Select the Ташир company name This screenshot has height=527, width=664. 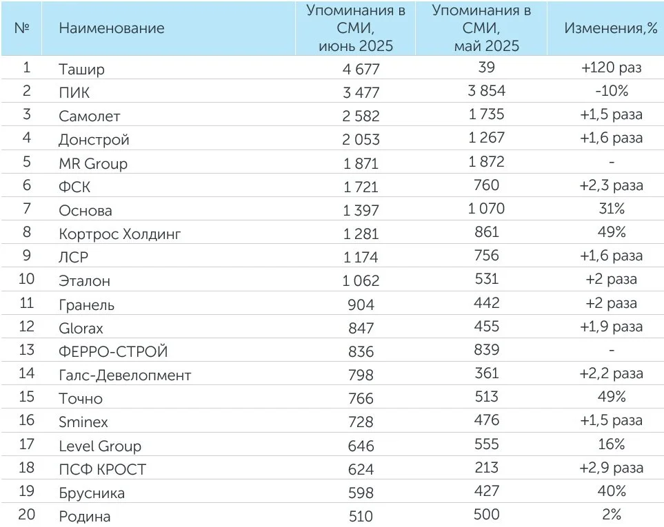pos(81,70)
